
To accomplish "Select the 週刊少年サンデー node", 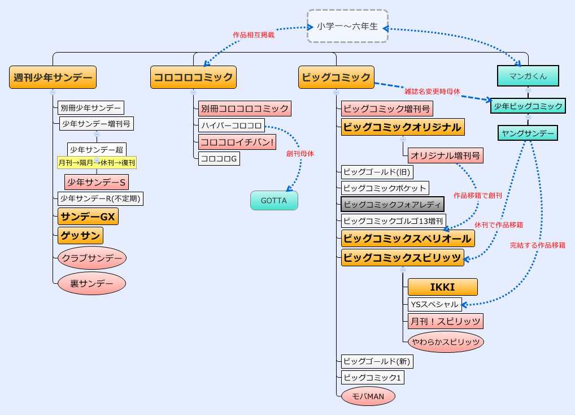I will click(x=53, y=77).
